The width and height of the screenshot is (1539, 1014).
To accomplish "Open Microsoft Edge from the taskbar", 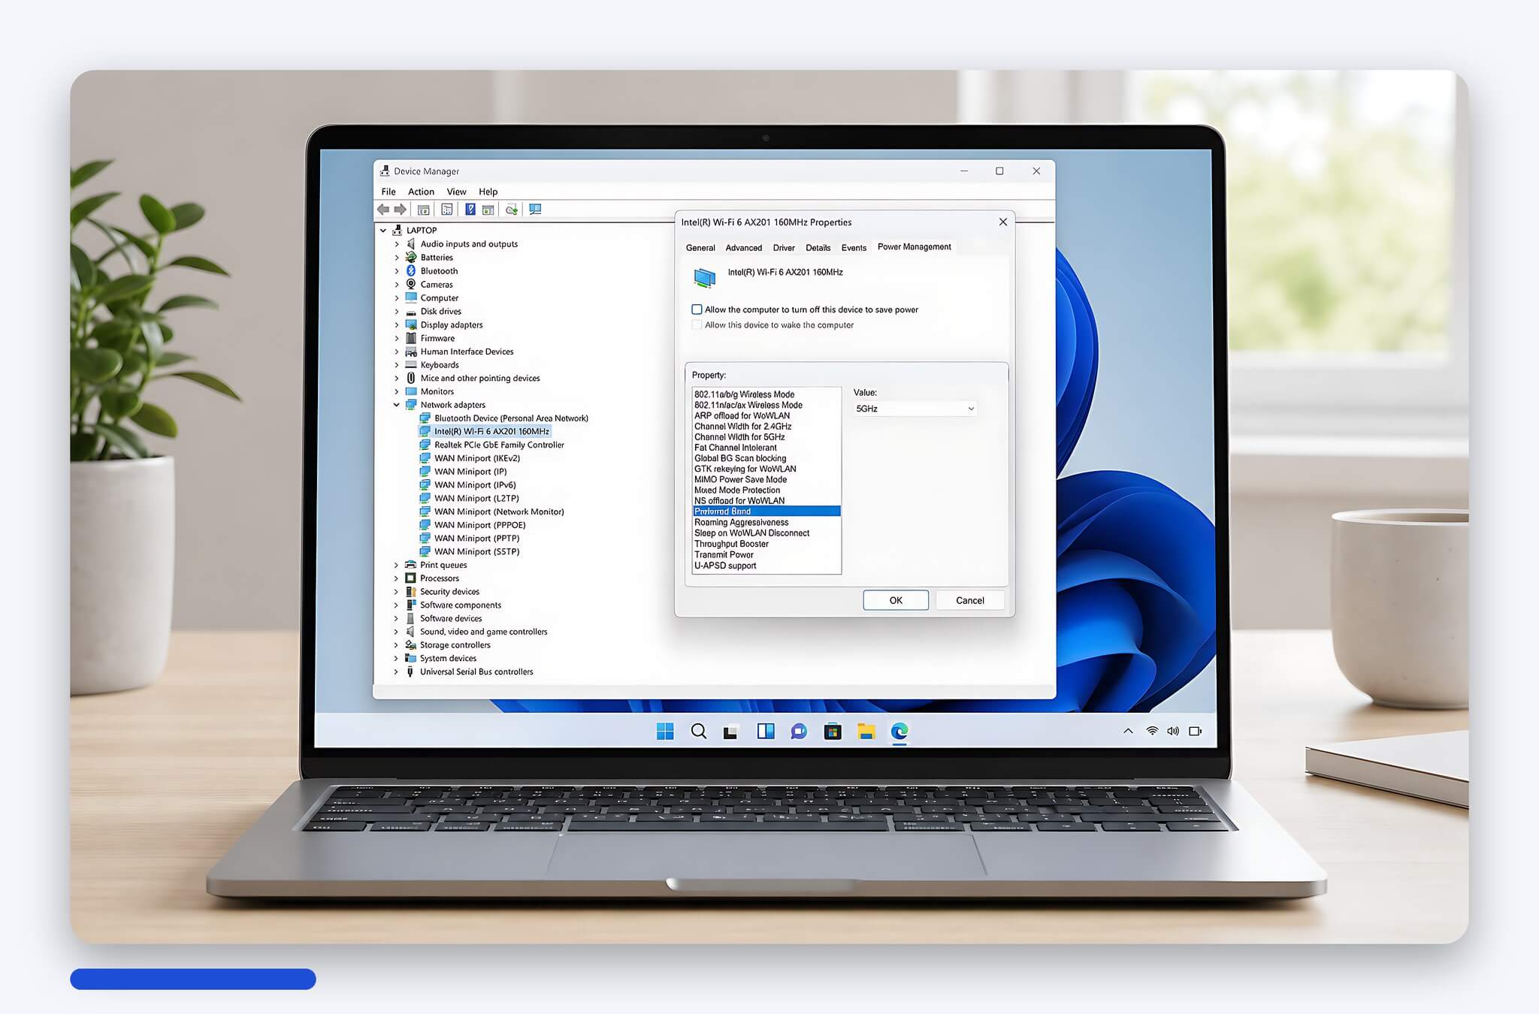I will click(900, 732).
